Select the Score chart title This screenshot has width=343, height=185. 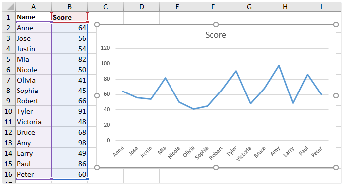(216, 35)
